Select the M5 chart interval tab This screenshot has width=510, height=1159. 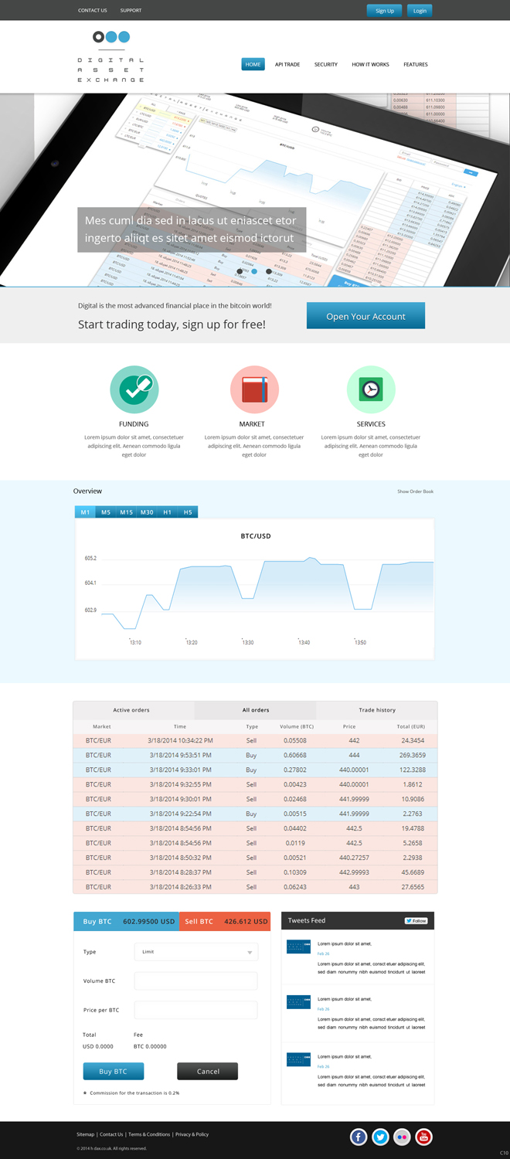[106, 512]
